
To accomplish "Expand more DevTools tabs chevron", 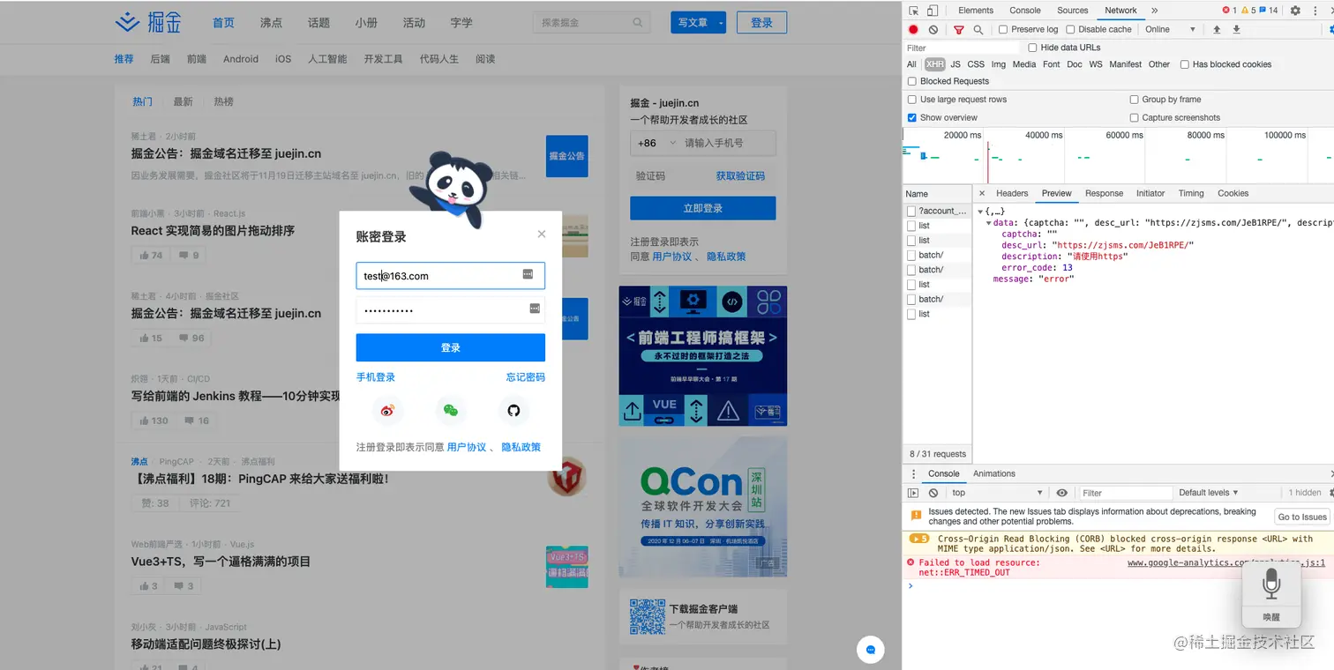I will click(1154, 11).
